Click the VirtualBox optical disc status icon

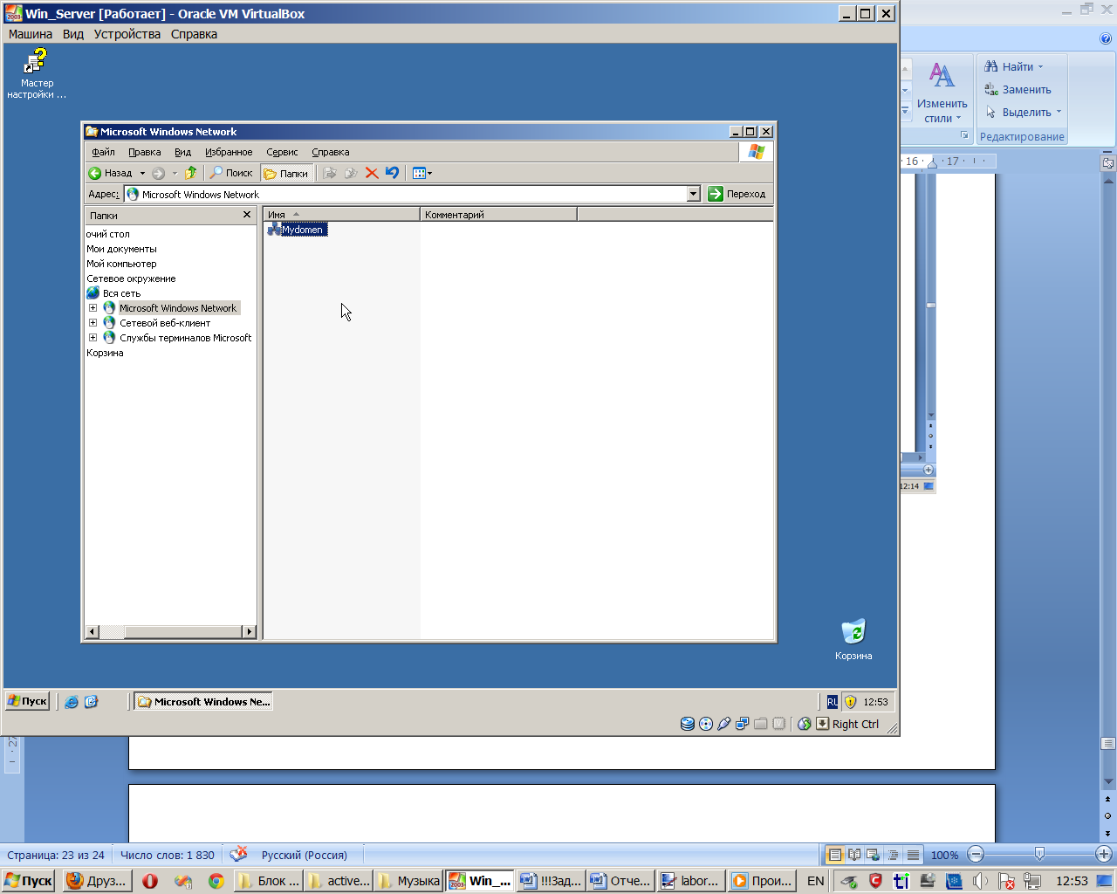[706, 724]
